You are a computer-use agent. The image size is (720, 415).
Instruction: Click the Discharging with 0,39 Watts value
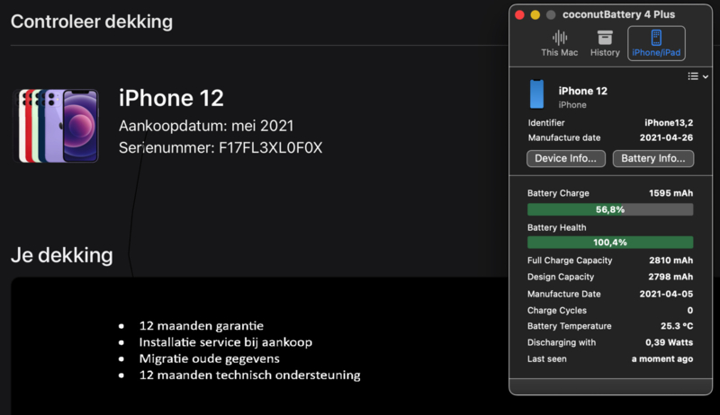[669, 342]
